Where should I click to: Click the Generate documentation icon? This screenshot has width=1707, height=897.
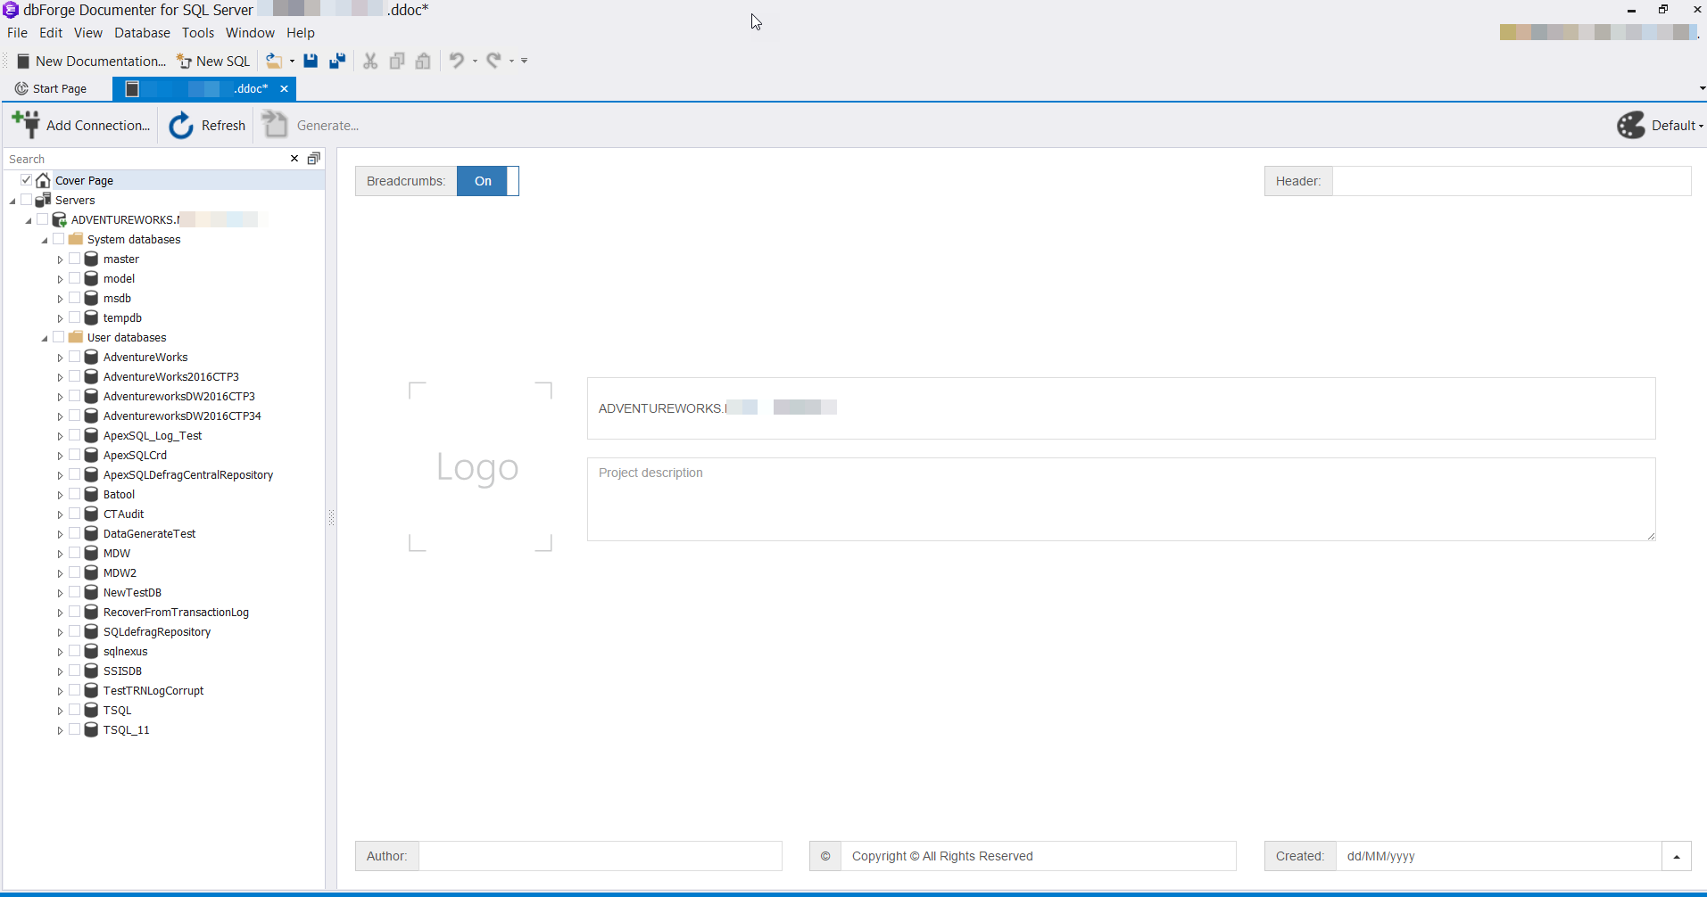click(275, 125)
